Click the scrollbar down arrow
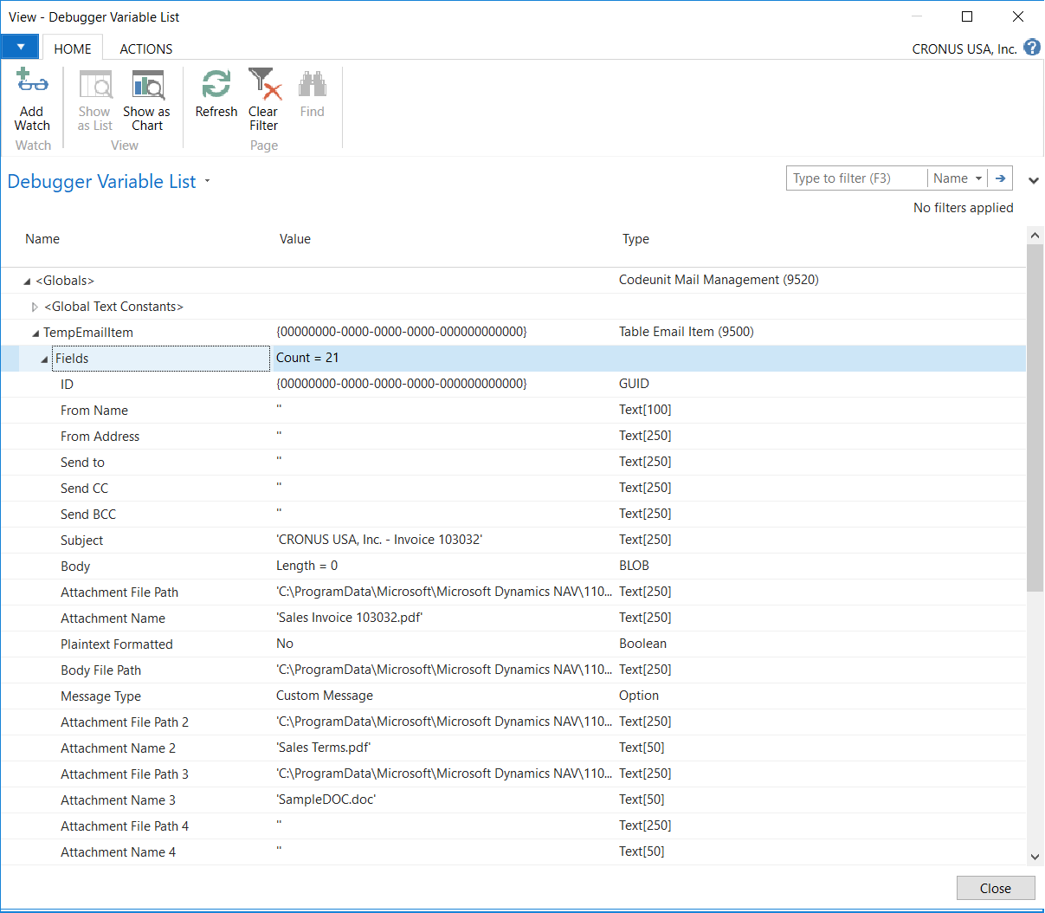The height and width of the screenshot is (913, 1045). [1035, 857]
